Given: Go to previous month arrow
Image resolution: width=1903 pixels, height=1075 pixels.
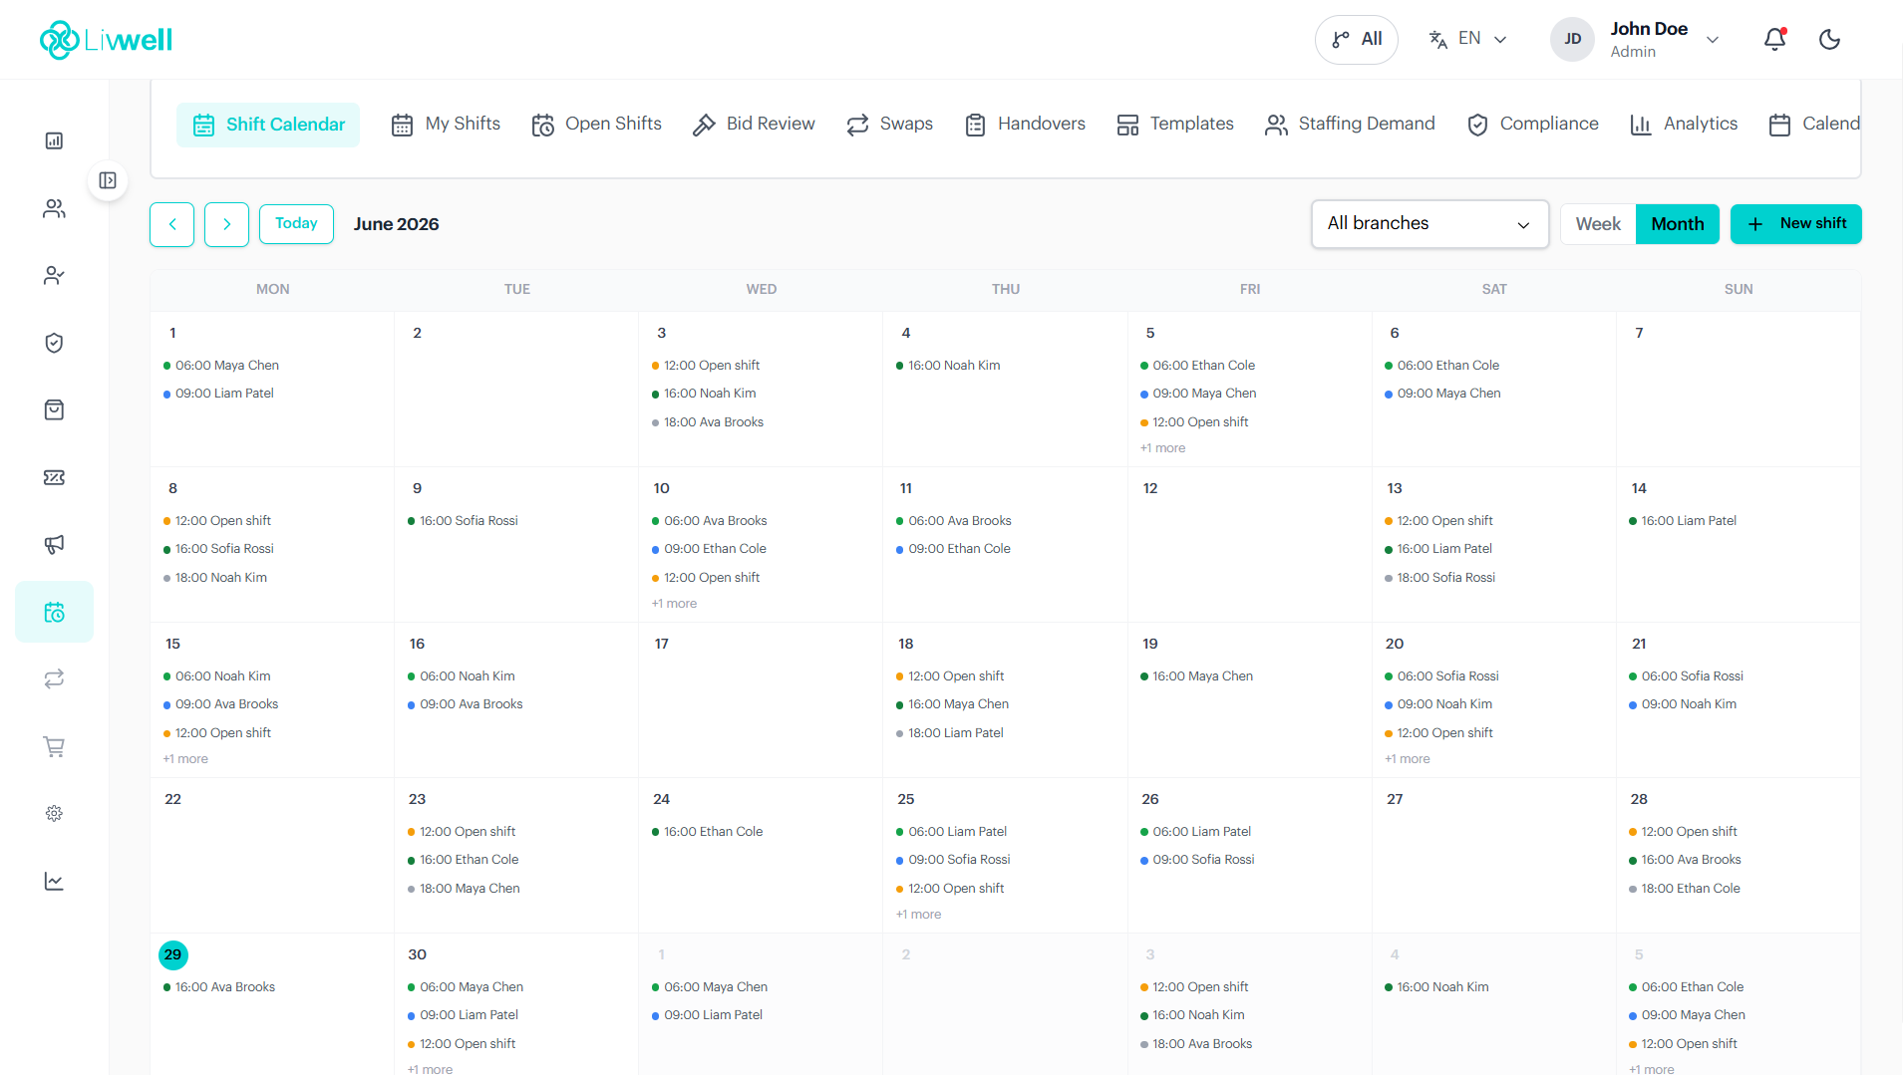Looking at the screenshot, I should click(172, 224).
